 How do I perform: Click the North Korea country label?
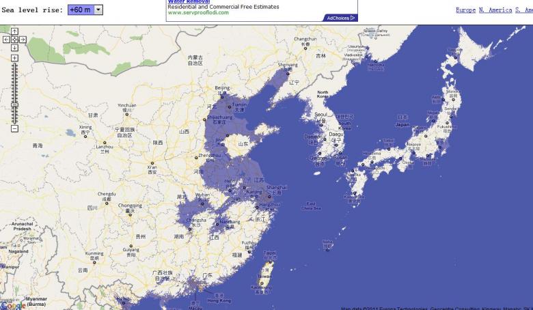(x=323, y=94)
